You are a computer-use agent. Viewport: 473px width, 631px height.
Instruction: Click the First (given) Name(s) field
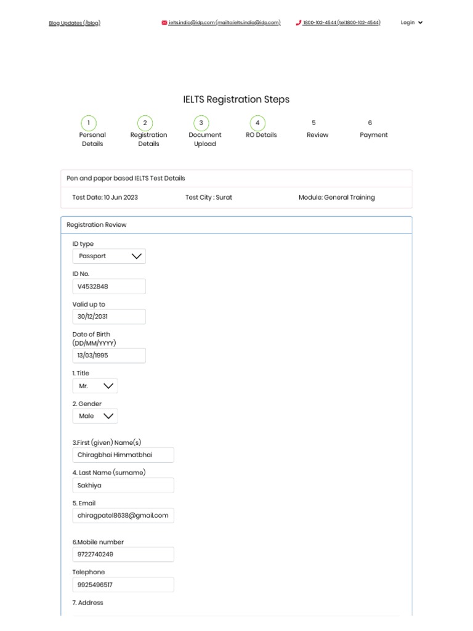click(x=123, y=455)
